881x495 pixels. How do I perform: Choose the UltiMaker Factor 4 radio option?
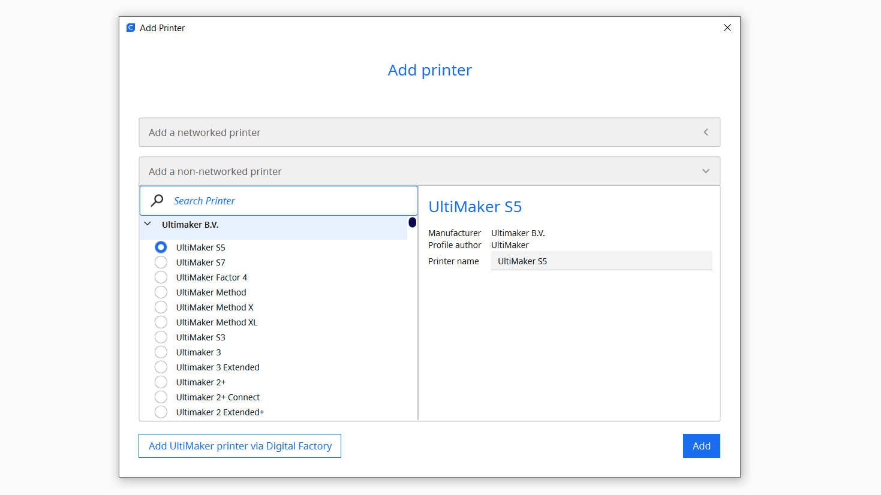pos(161,277)
